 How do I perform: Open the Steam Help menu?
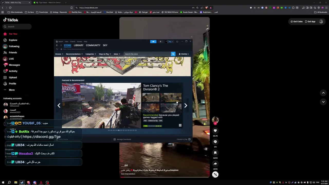pos(85,41)
